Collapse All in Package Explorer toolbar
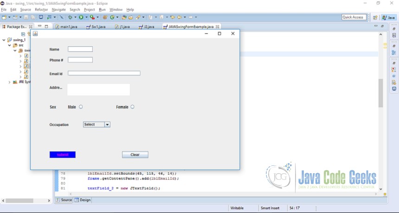 click(x=23, y=34)
